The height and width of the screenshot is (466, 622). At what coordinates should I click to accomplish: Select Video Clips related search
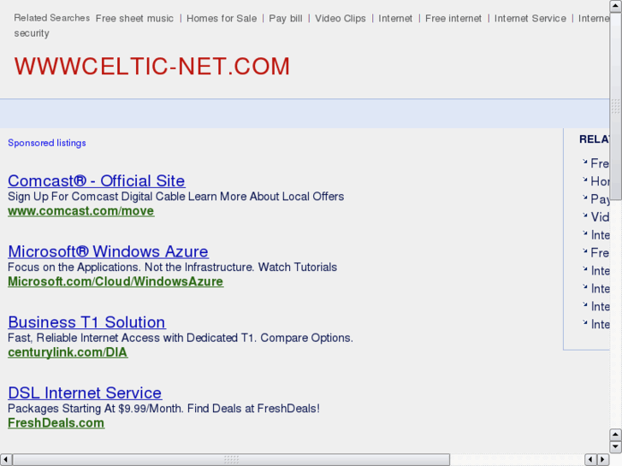341,18
